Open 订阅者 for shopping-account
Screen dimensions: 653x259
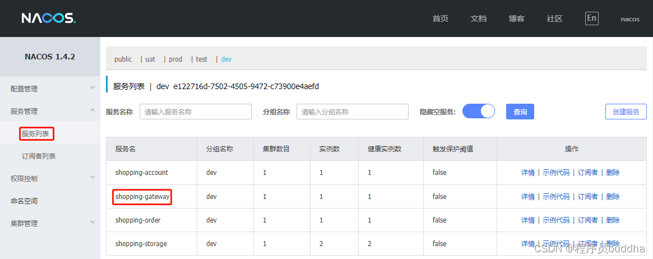coord(587,173)
